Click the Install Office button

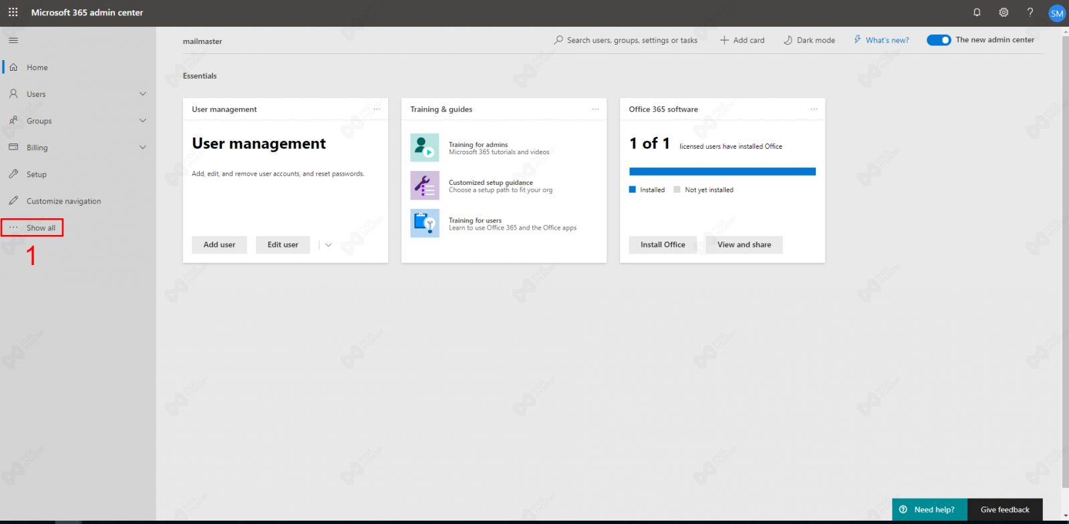pos(663,245)
